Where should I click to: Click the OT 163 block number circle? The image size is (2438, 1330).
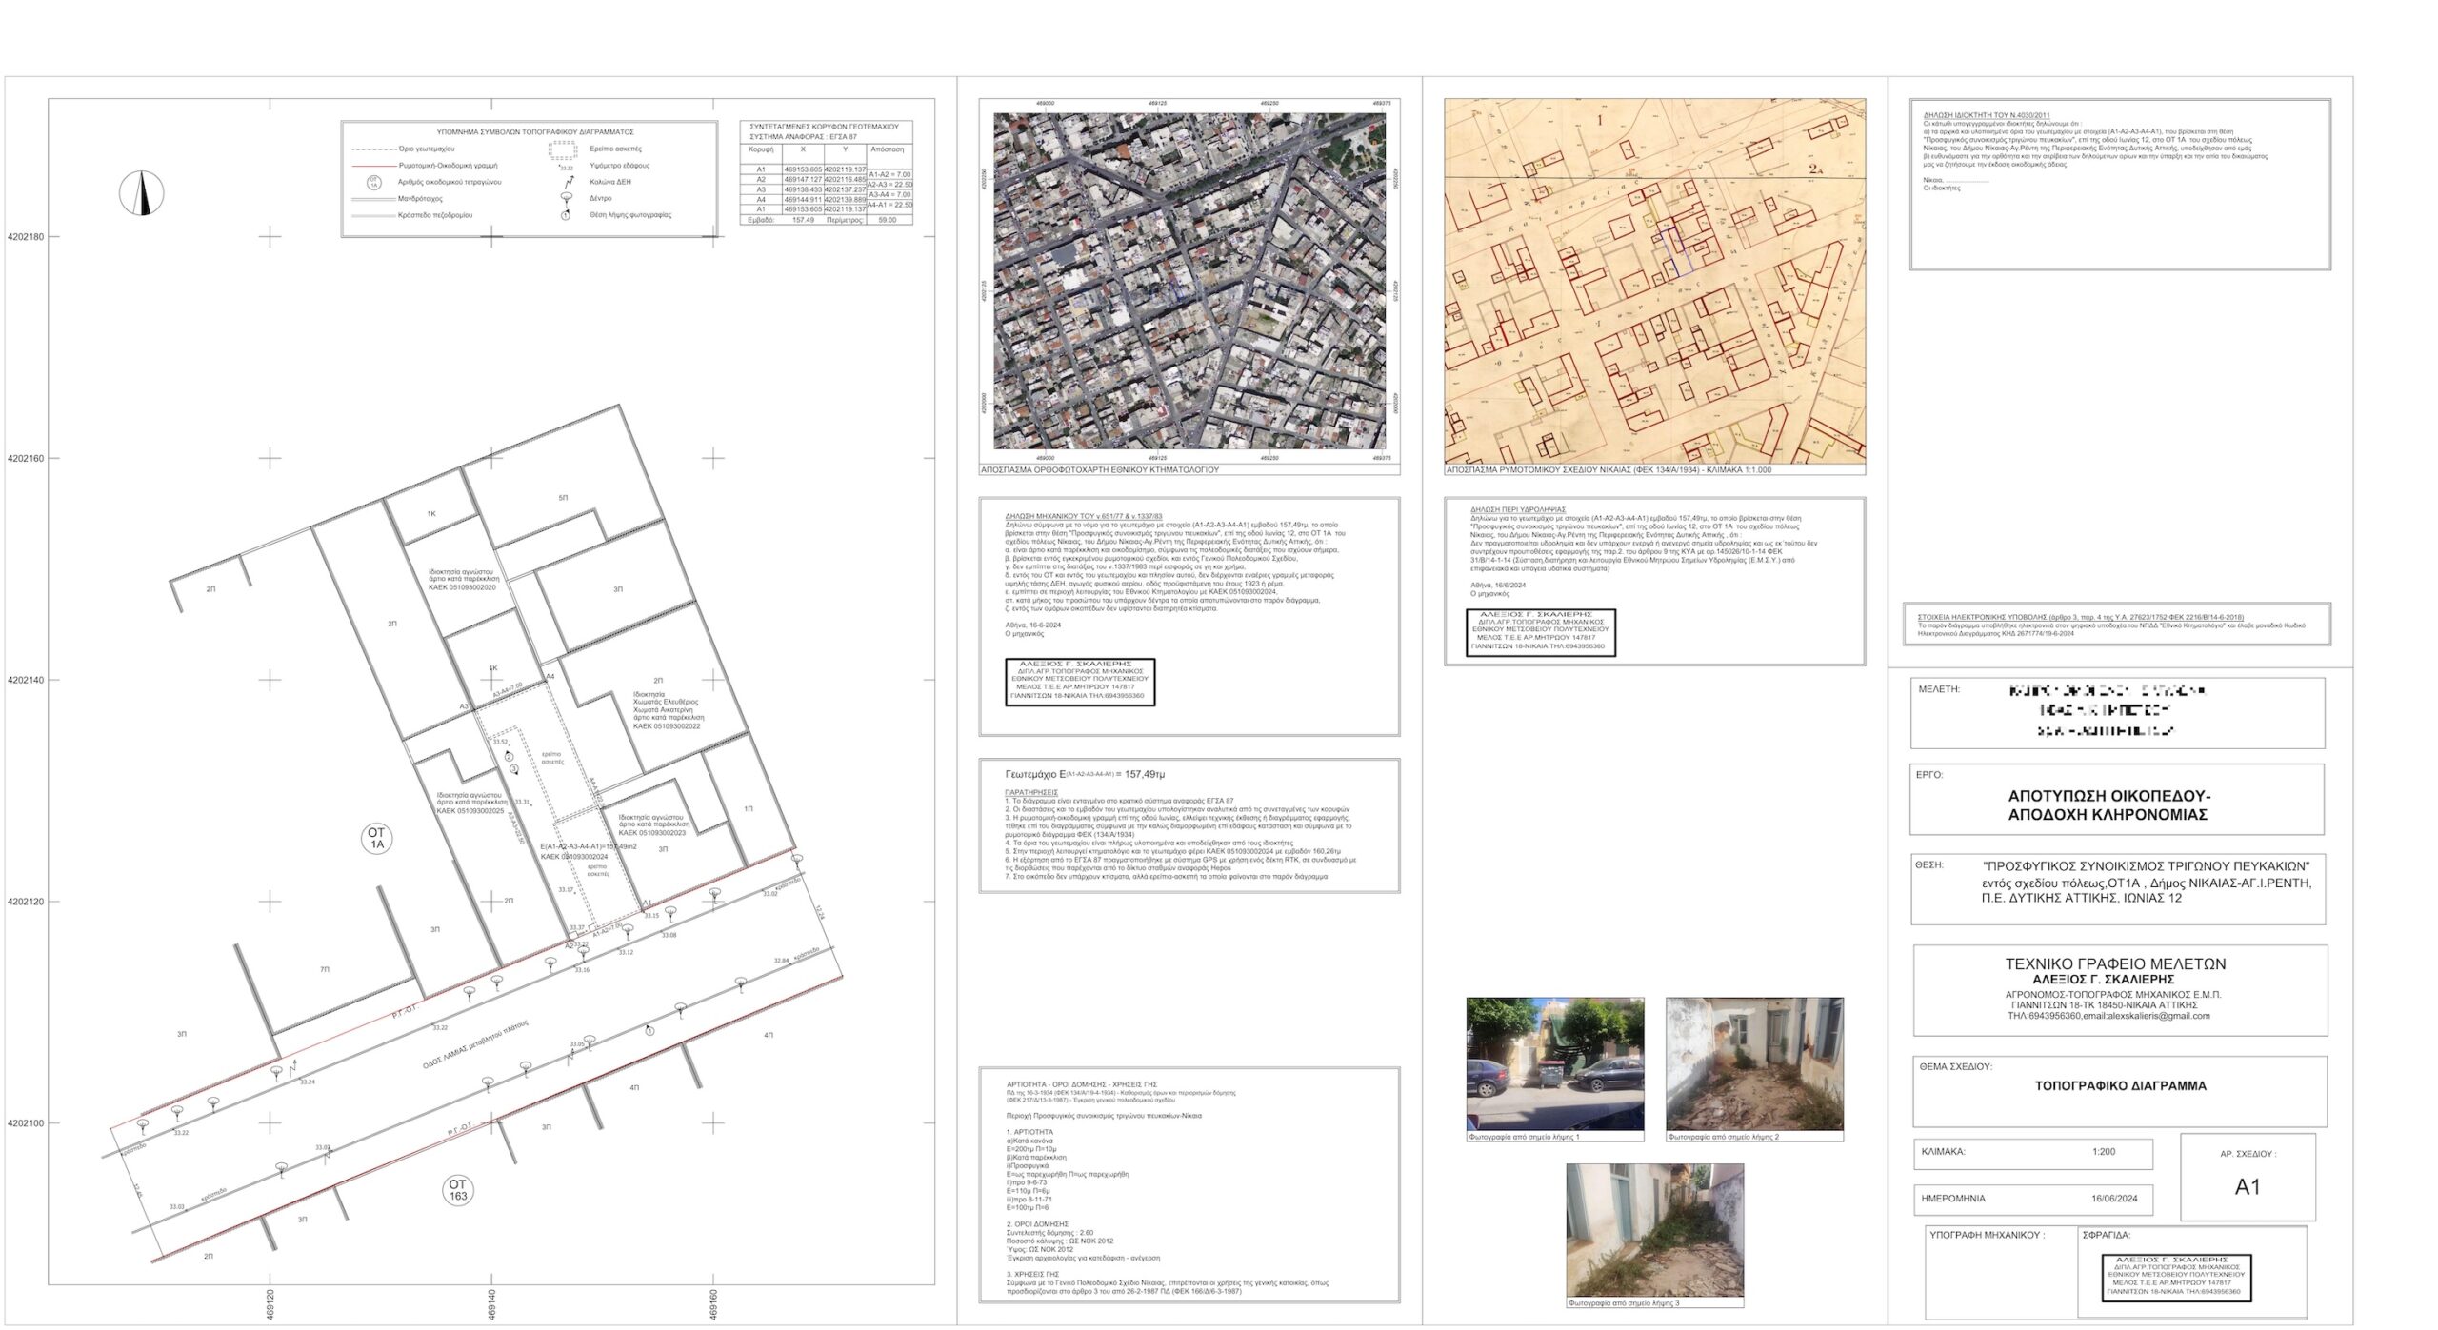pos(458,1190)
